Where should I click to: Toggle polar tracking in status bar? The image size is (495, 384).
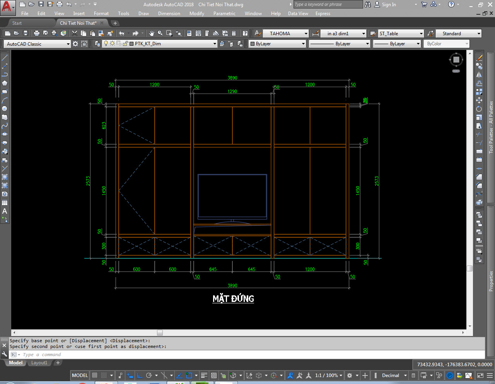(x=149, y=375)
